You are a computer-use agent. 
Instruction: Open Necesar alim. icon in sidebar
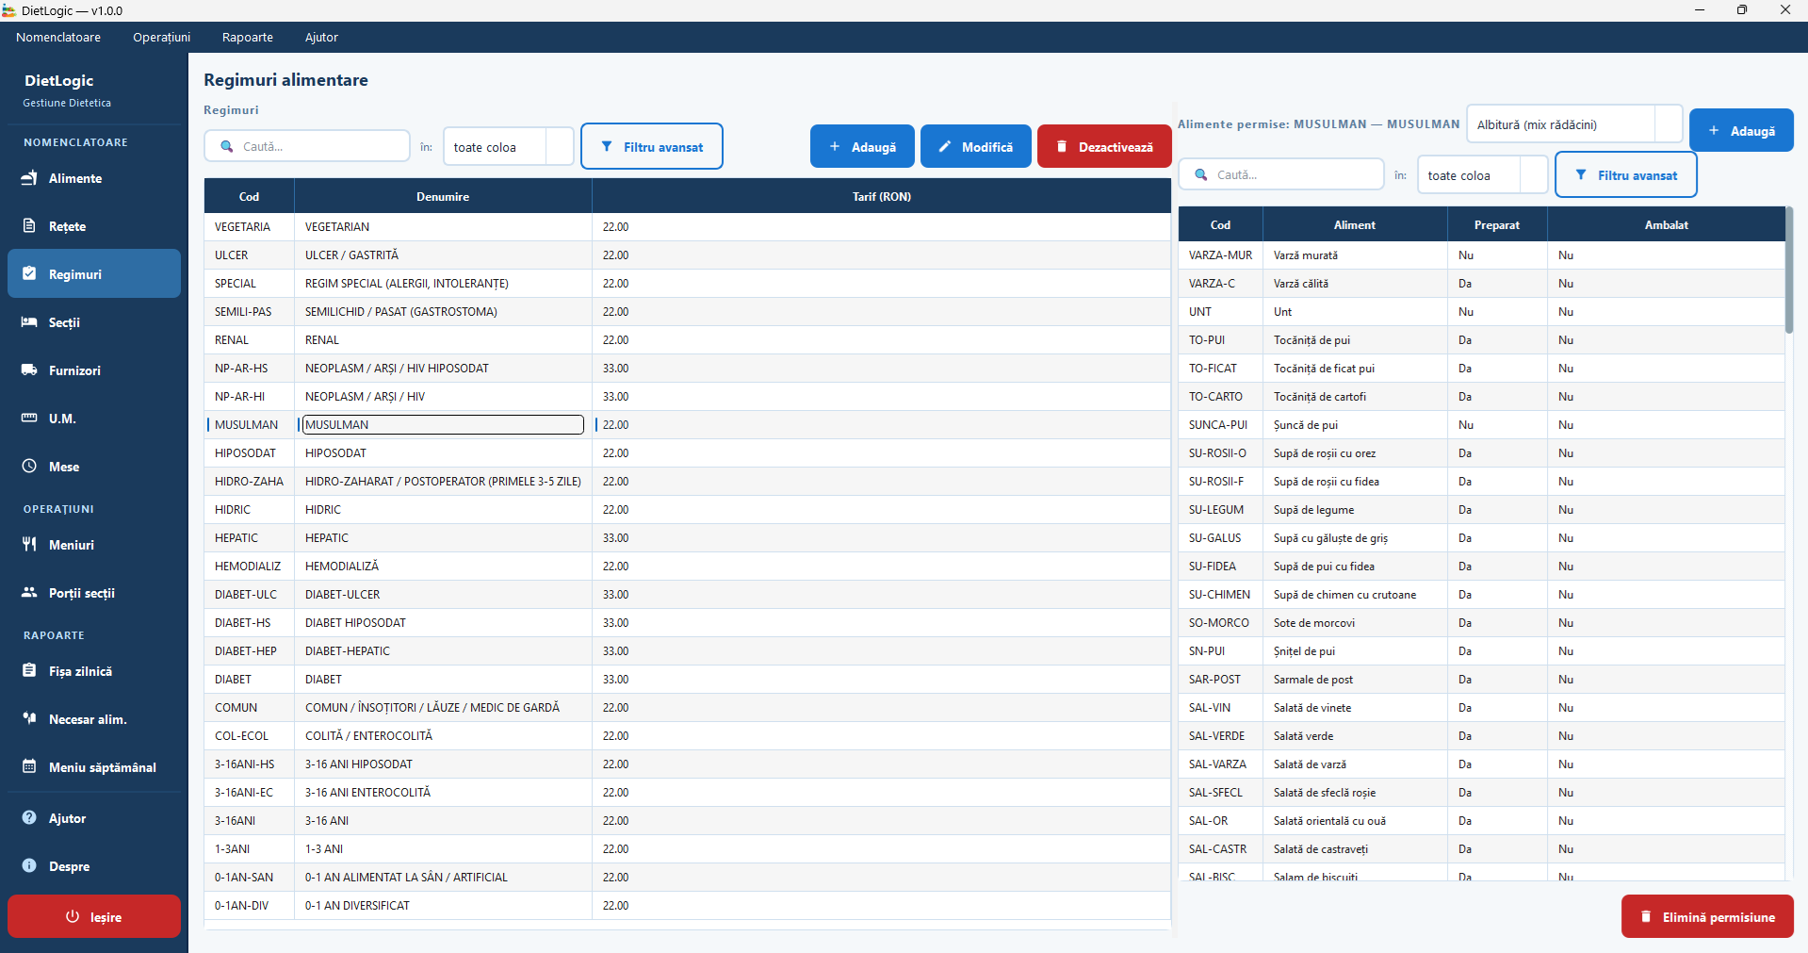coord(29,719)
